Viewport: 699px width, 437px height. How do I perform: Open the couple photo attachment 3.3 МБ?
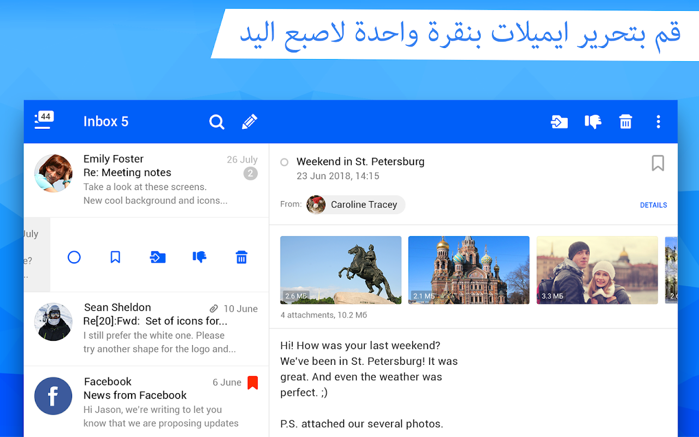(x=597, y=270)
